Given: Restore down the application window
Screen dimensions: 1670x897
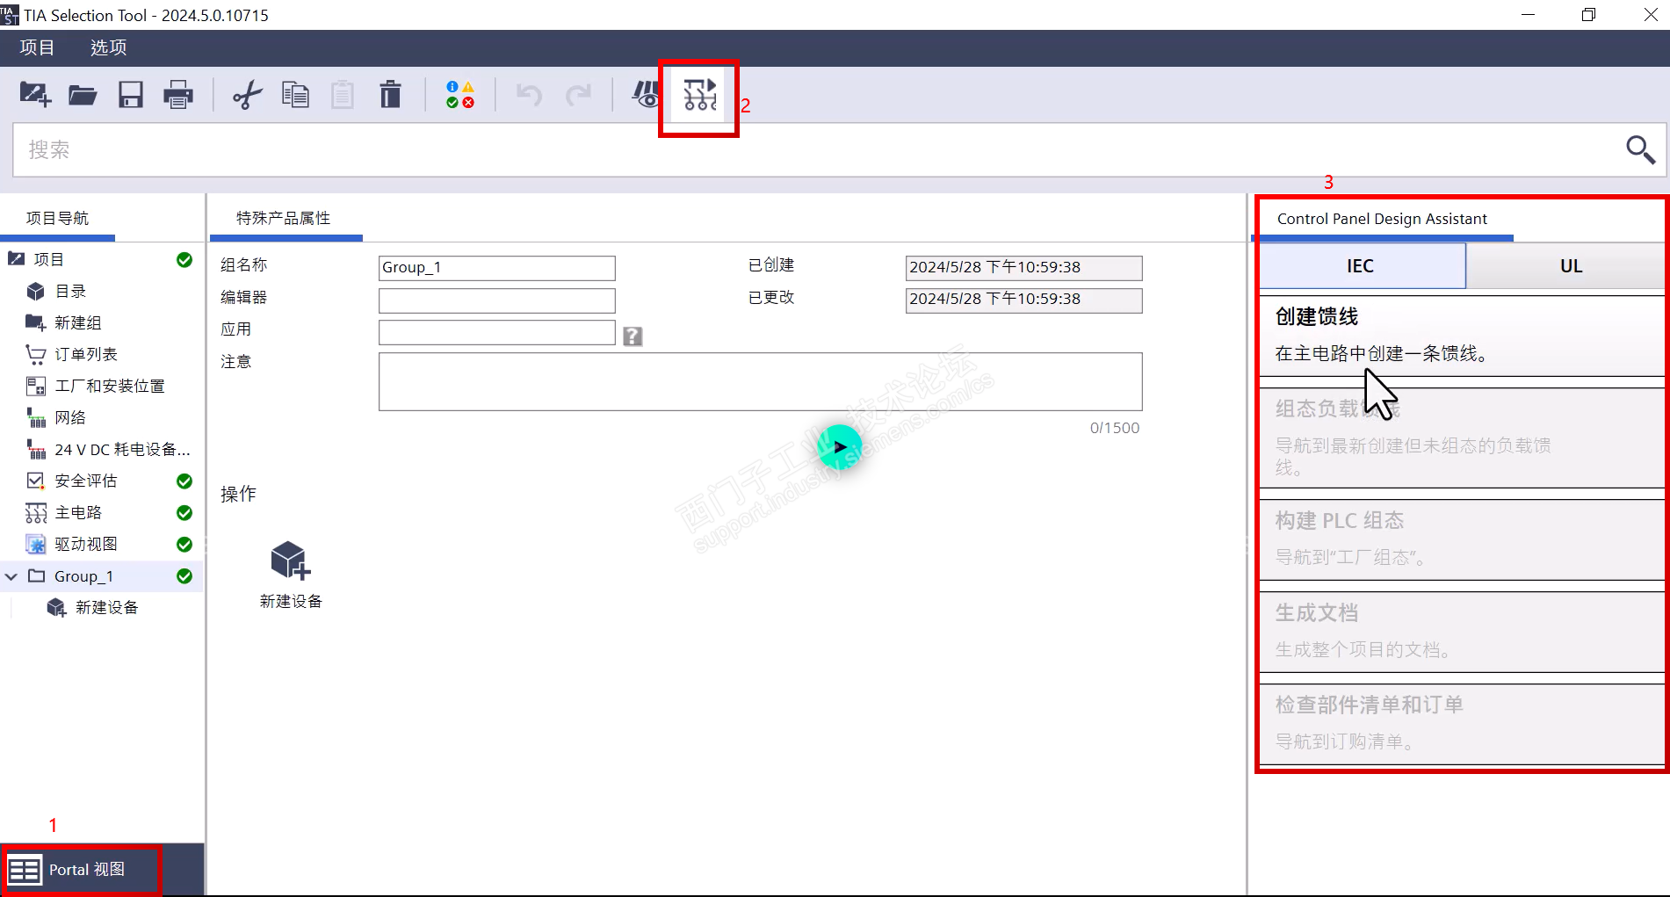Looking at the screenshot, I should click(1588, 15).
